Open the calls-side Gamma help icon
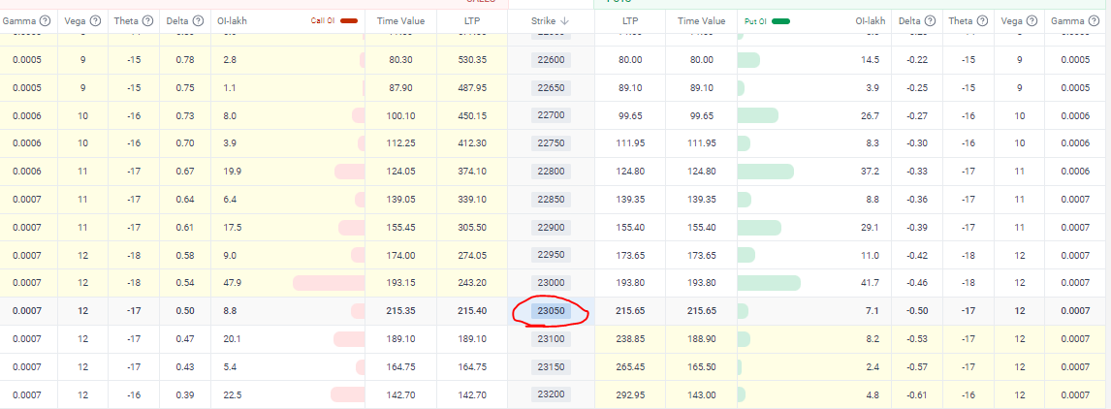This screenshot has height=409, width=1111. tap(46, 21)
